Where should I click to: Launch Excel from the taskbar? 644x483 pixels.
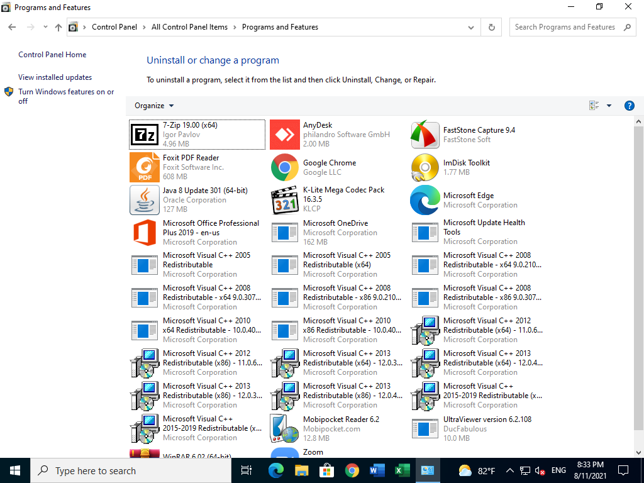click(x=402, y=470)
